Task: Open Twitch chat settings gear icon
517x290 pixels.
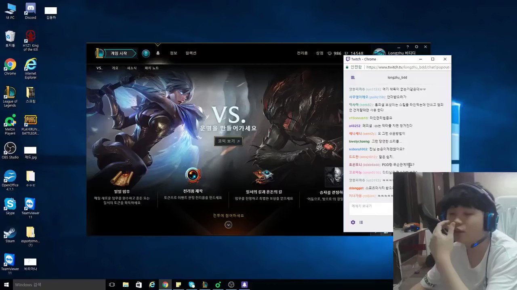Action: [x=353, y=222]
